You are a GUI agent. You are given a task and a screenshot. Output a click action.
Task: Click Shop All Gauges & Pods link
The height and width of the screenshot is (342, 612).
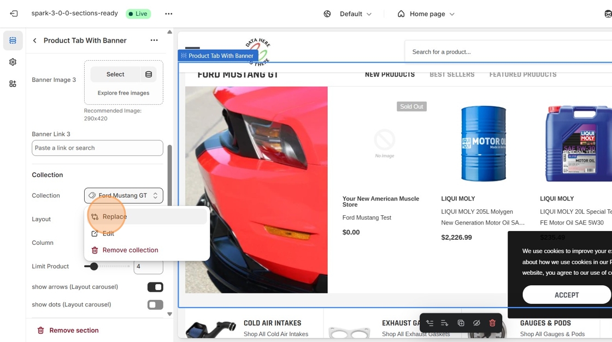pyautogui.click(x=552, y=334)
